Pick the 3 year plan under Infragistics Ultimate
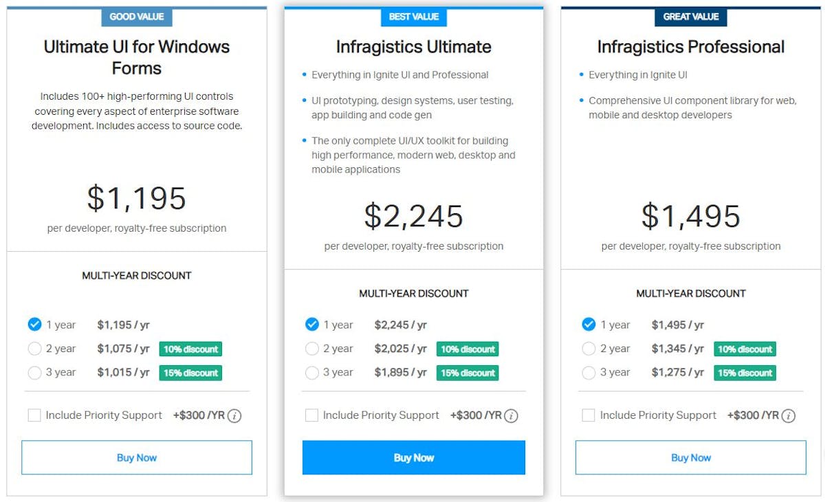 click(312, 373)
